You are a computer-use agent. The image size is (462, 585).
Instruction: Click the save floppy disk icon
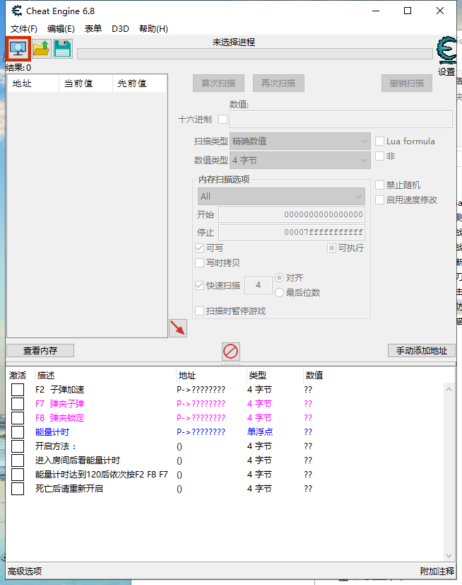point(63,49)
